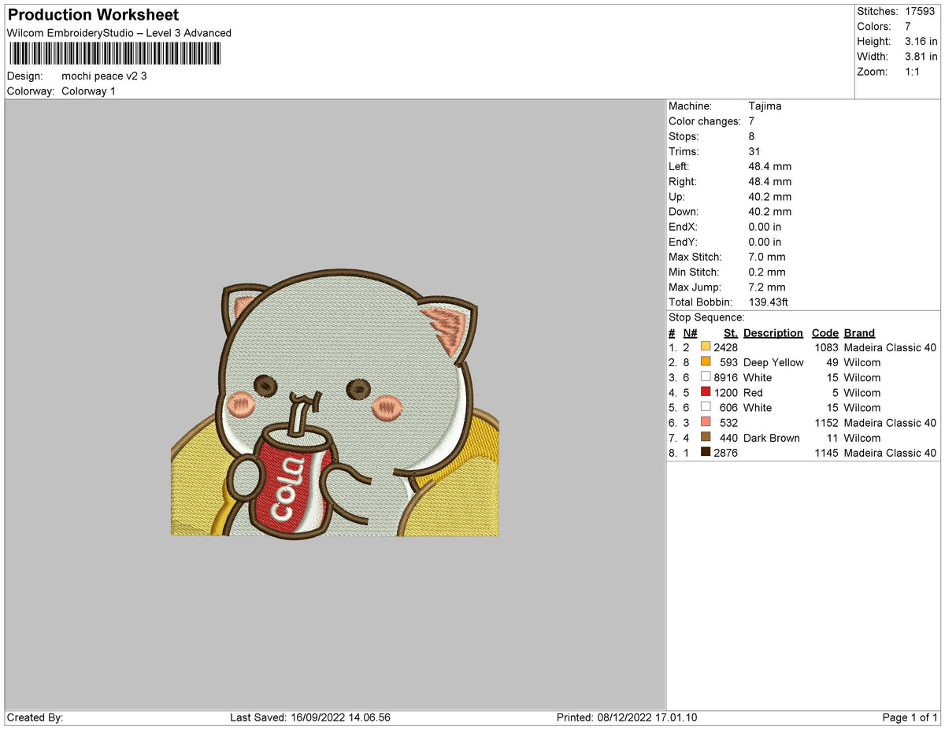Click code 1083 in the stop sequence
The width and height of the screenshot is (945, 730).
(x=827, y=347)
